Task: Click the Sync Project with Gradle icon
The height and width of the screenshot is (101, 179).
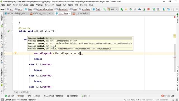Action: (154, 9)
